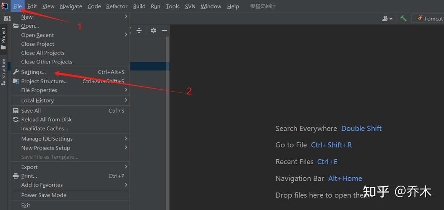Hide the Project panel with minus icon
The width and height of the screenshot is (444, 210).
[164, 31]
